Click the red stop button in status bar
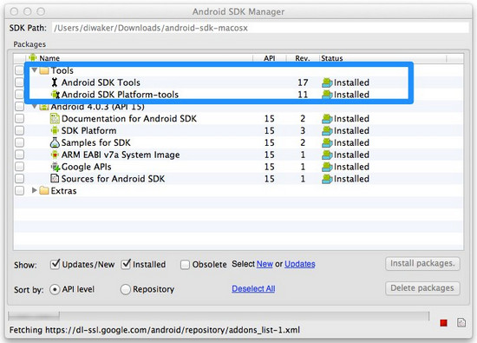The image size is (477, 343). click(443, 322)
